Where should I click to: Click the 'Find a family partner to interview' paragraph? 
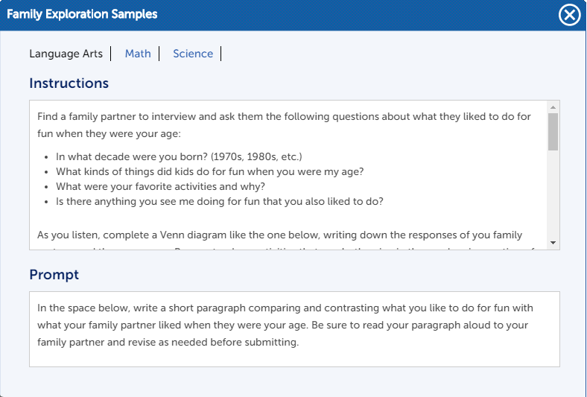[x=284, y=125]
